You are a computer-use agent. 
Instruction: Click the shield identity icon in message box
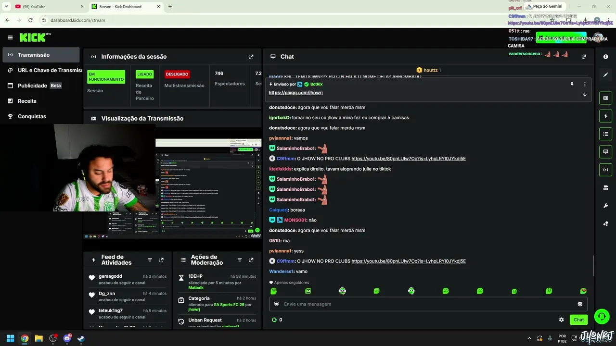(x=276, y=304)
